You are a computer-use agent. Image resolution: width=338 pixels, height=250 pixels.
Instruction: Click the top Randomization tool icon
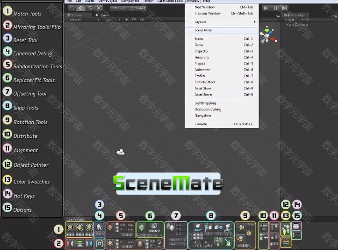click(x=110, y=228)
